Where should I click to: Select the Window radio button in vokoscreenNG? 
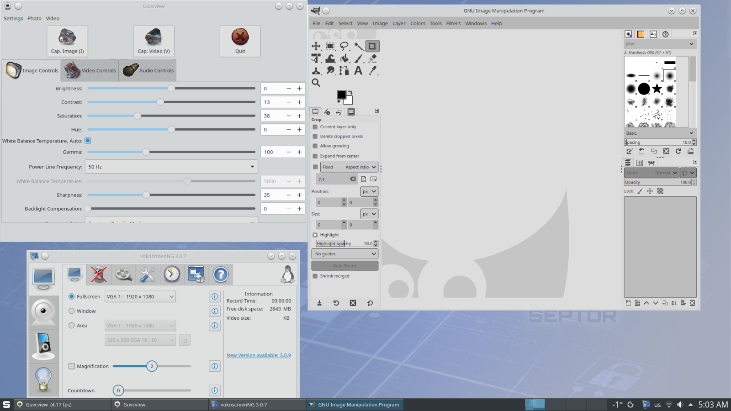(x=72, y=311)
